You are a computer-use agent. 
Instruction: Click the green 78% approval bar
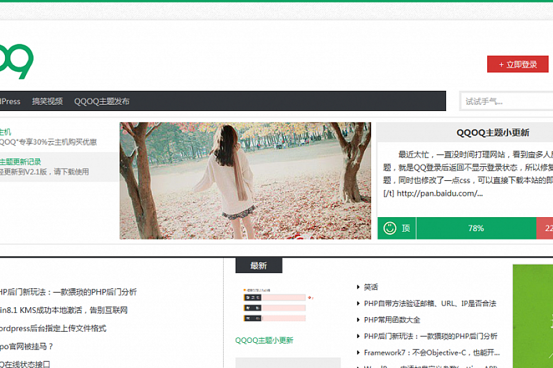coord(476,228)
